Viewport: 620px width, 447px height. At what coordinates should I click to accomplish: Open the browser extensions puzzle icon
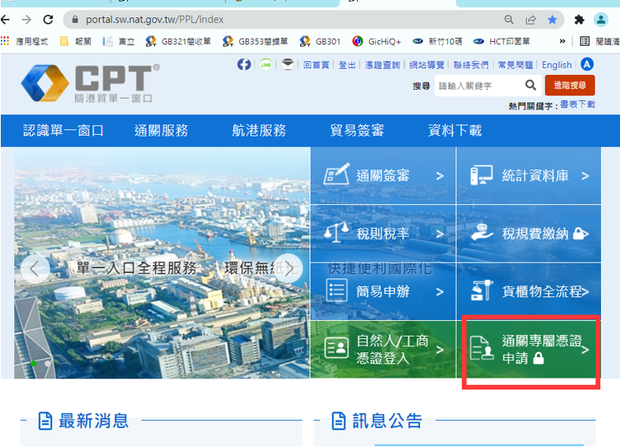tap(579, 20)
